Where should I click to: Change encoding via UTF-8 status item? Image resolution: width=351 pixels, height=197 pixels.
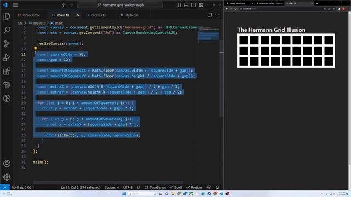128,187
